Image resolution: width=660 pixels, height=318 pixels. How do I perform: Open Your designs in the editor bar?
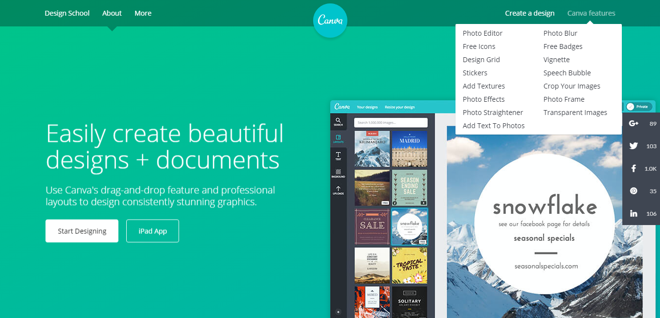367,107
